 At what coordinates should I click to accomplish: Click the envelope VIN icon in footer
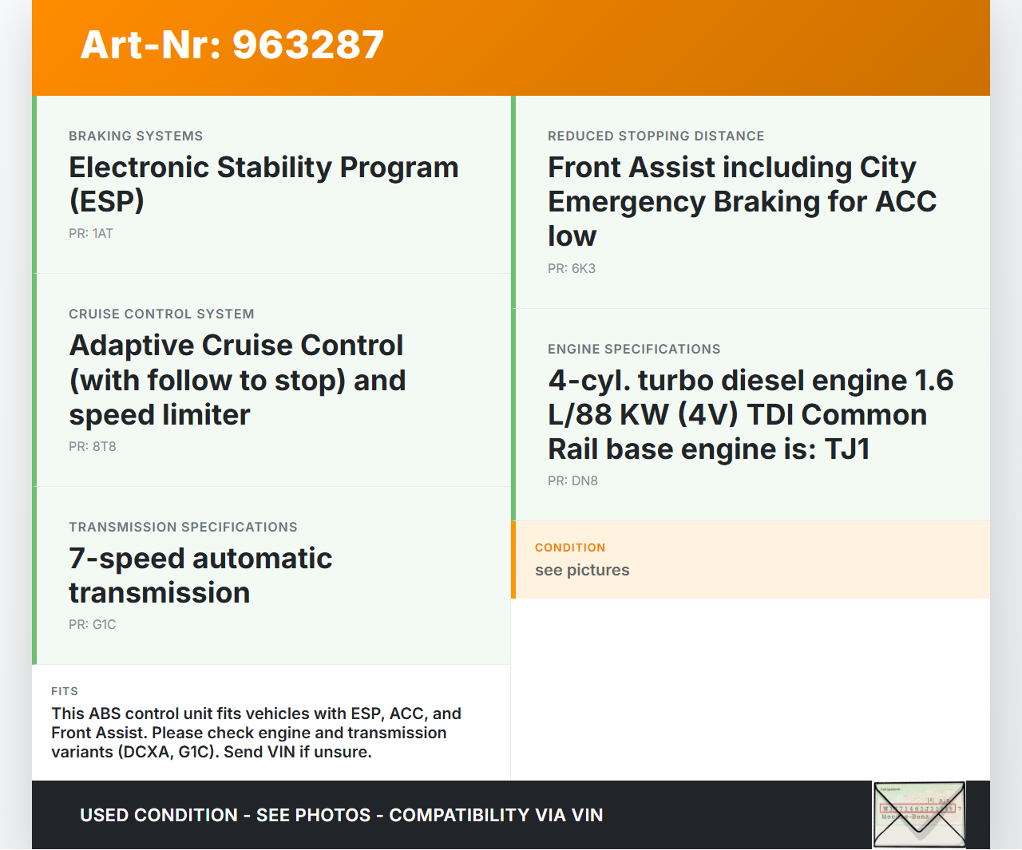click(x=919, y=814)
